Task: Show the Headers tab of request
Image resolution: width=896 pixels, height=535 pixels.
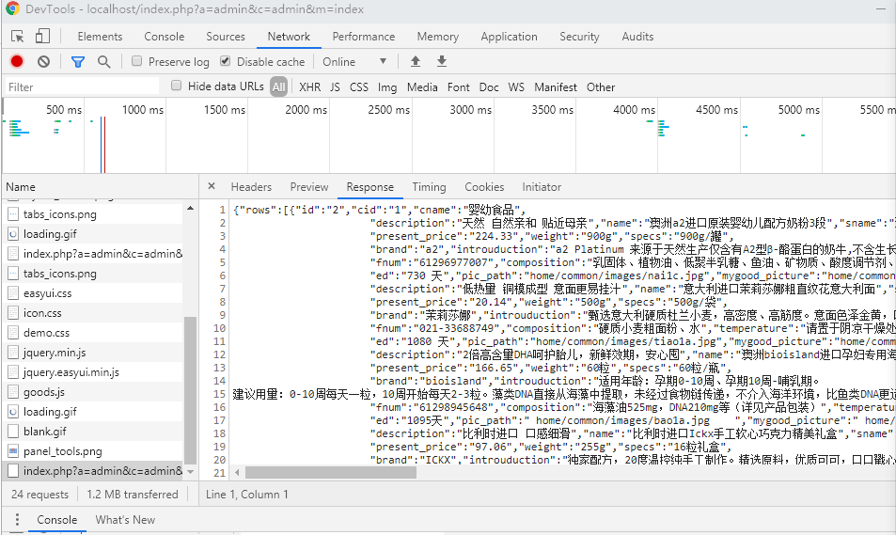Action: point(251,187)
